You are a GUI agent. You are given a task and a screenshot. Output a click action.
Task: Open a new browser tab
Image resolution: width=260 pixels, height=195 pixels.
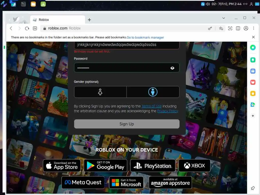click(89, 20)
